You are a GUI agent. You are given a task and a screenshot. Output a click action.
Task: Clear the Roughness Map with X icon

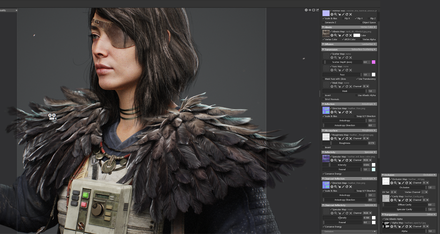coord(350,139)
